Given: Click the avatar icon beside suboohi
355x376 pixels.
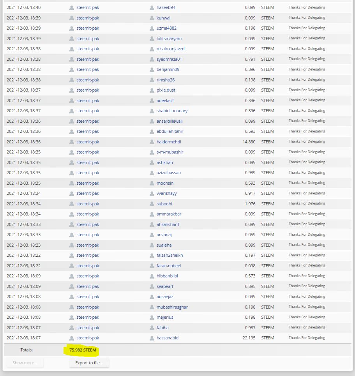Looking at the screenshot, I should (x=152, y=204).
